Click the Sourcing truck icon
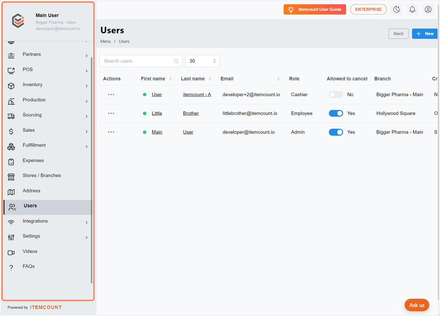Viewport: 440px width, 316px height. point(11,116)
